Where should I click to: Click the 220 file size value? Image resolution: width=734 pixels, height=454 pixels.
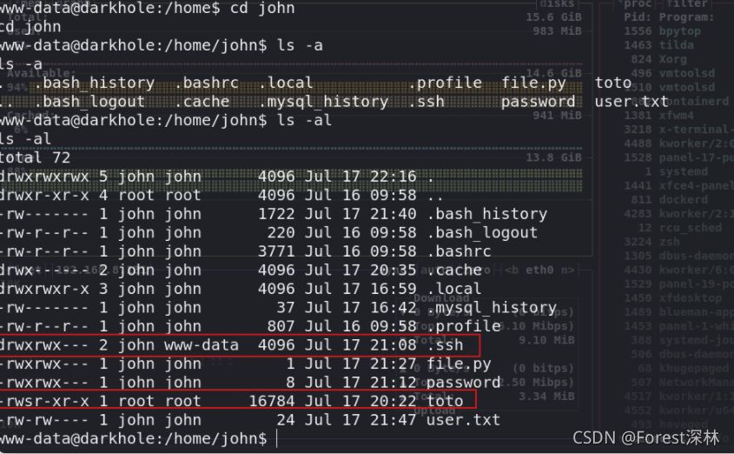(281, 233)
